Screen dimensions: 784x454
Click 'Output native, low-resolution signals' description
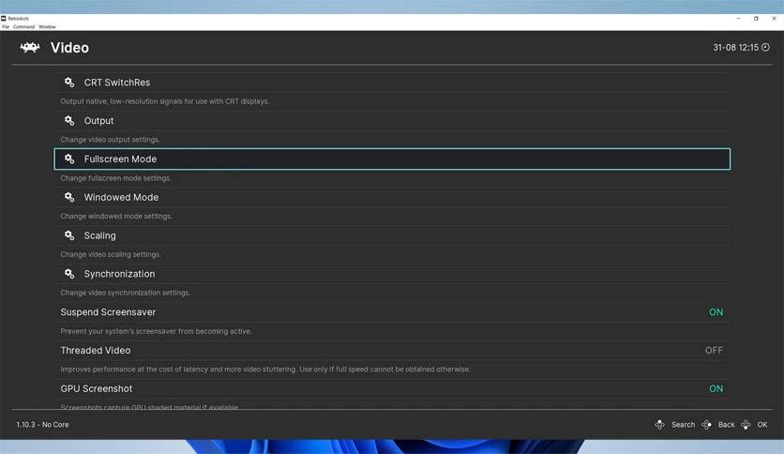coord(164,101)
